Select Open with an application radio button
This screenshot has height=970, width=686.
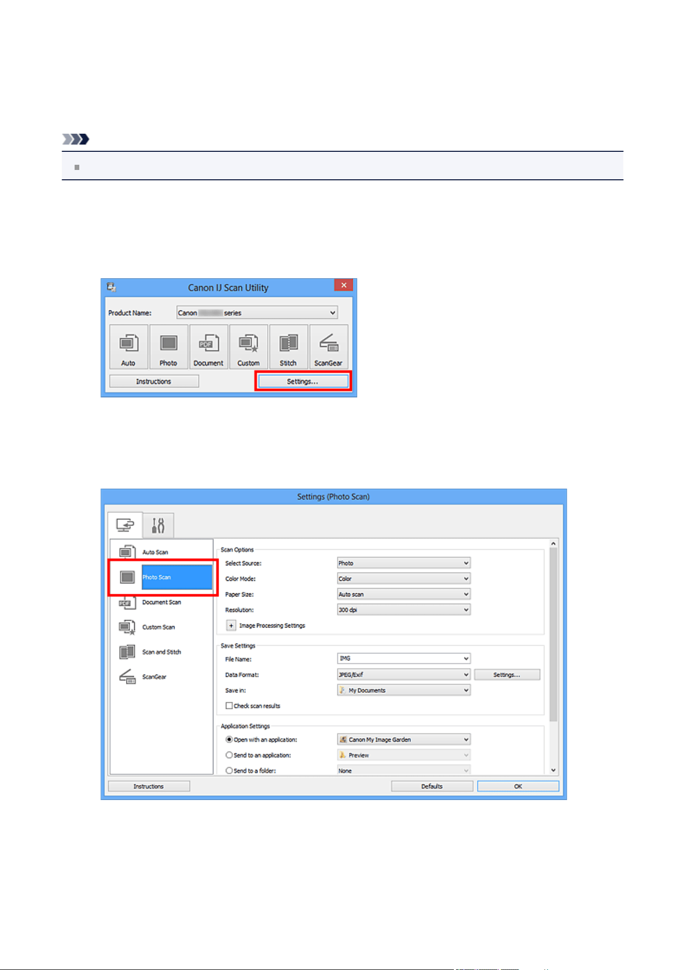point(229,739)
